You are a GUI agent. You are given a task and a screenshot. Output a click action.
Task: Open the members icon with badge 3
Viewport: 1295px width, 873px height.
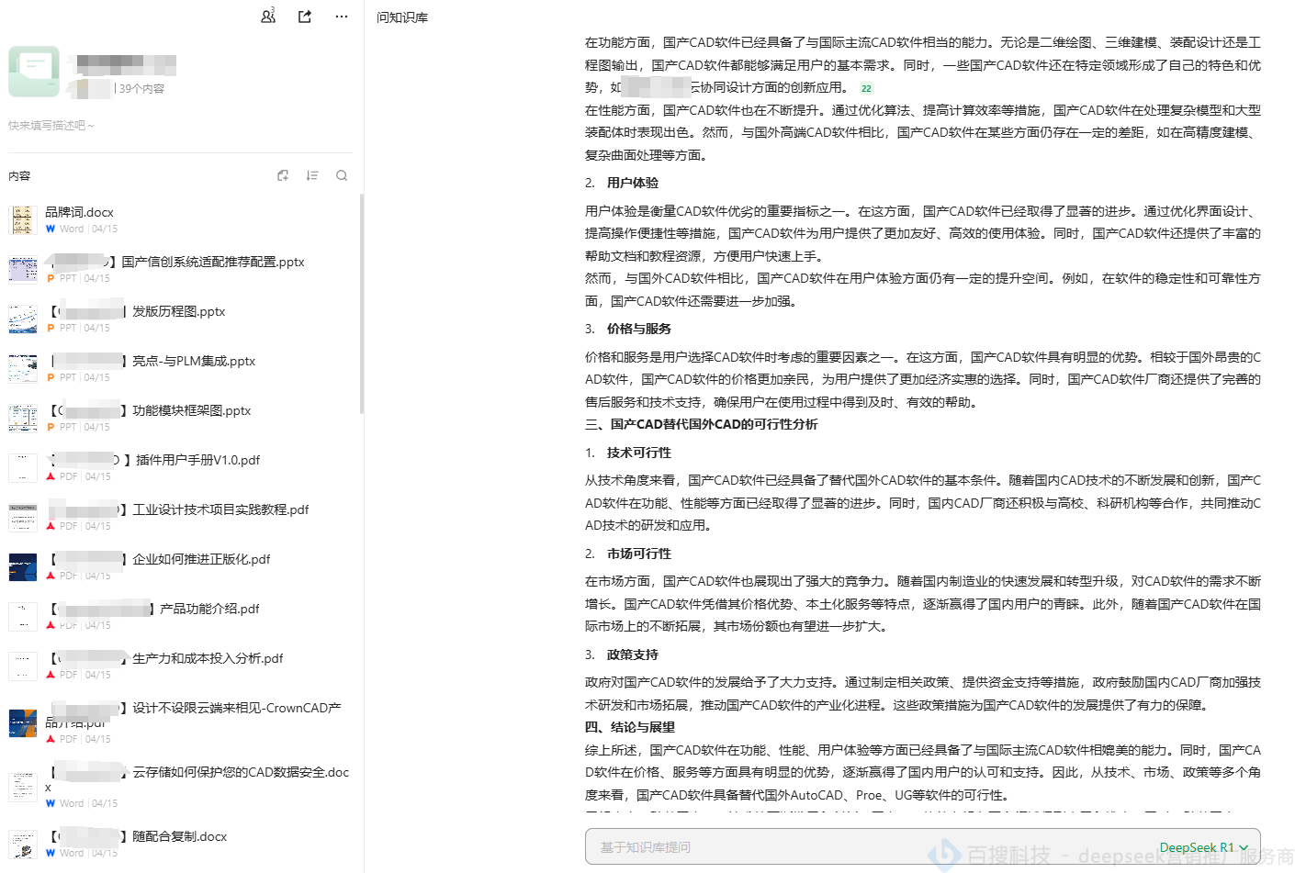click(268, 16)
